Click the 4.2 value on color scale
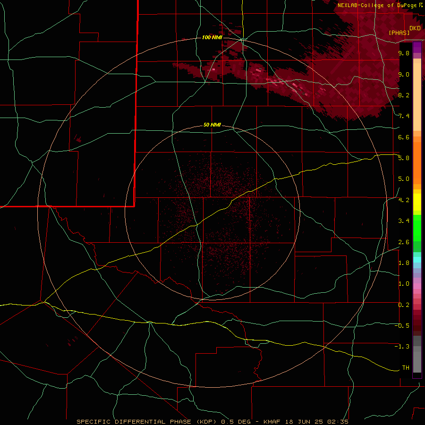This screenshot has width=425, height=425. [404, 200]
